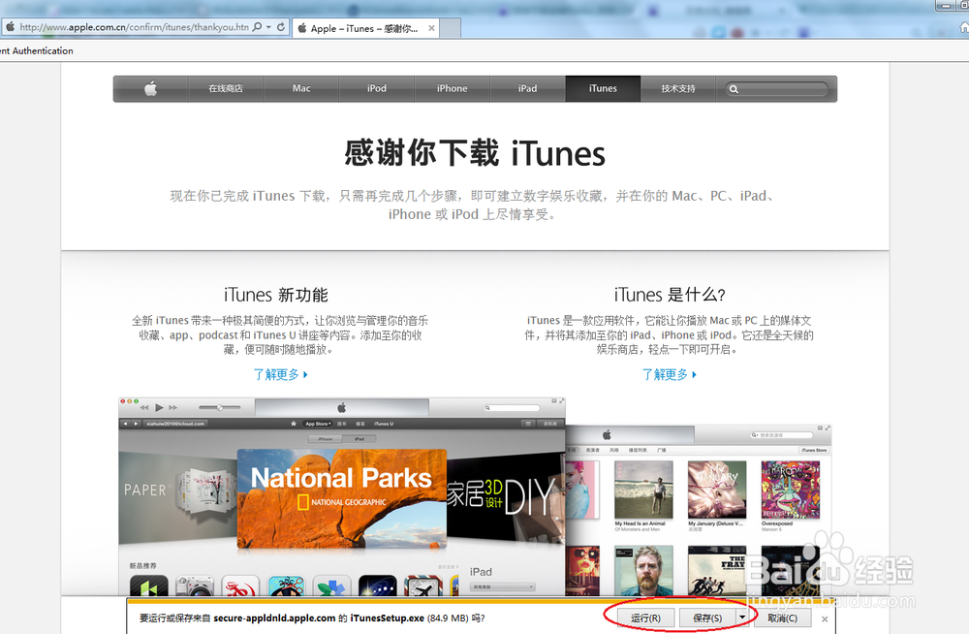Select the Apple – iTunes browser tab
The height and width of the screenshot is (634, 969).
pos(365,28)
